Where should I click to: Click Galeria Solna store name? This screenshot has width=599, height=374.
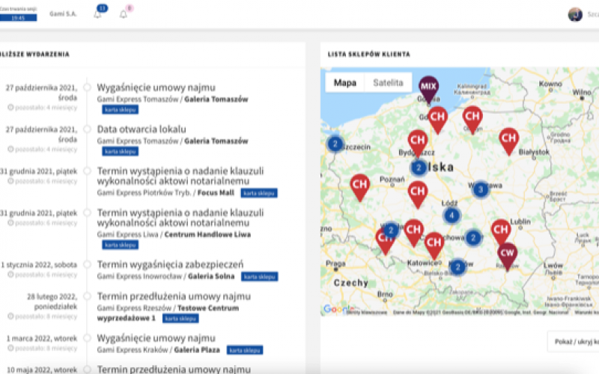211,276
